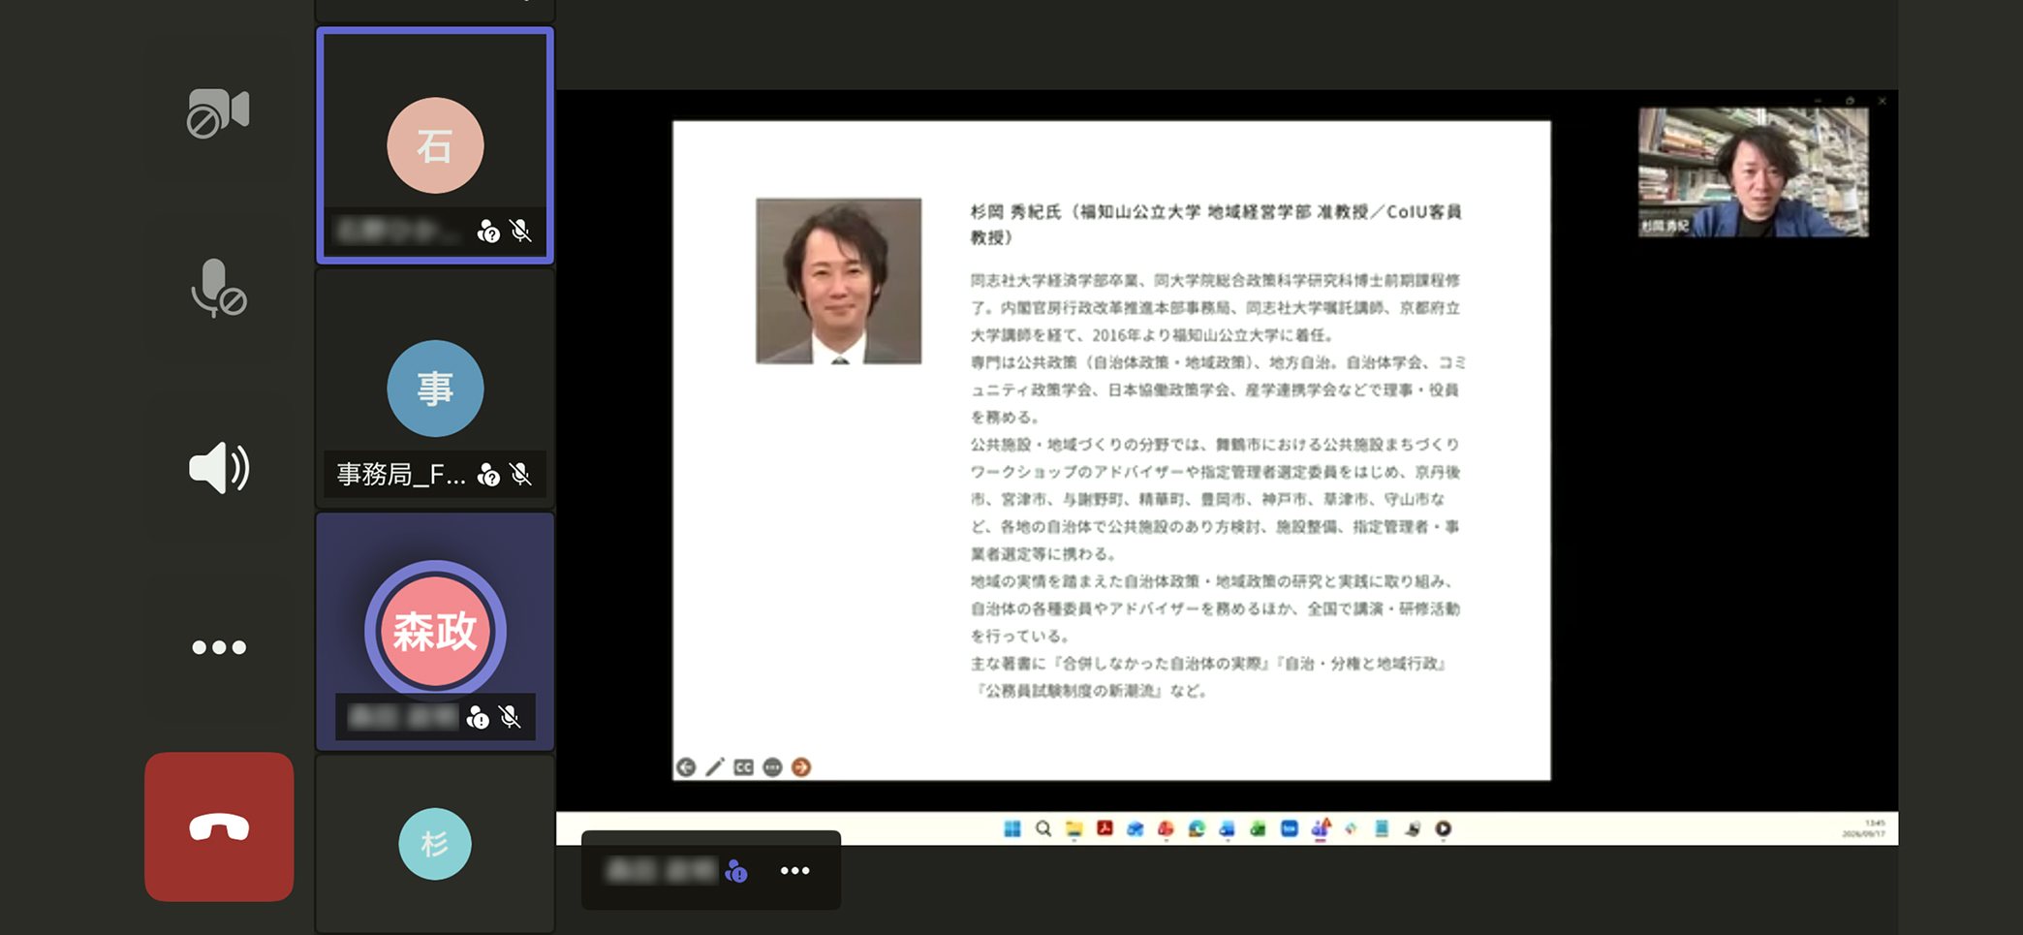This screenshot has height=935, width=2023.
Task: Click the 森政 participant avatar
Action: [x=435, y=632]
